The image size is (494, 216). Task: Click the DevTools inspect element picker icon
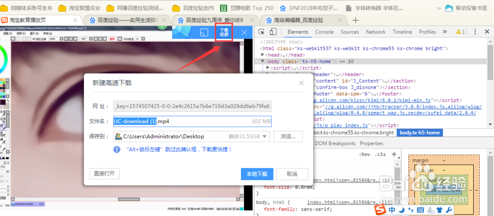click(261, 32)
